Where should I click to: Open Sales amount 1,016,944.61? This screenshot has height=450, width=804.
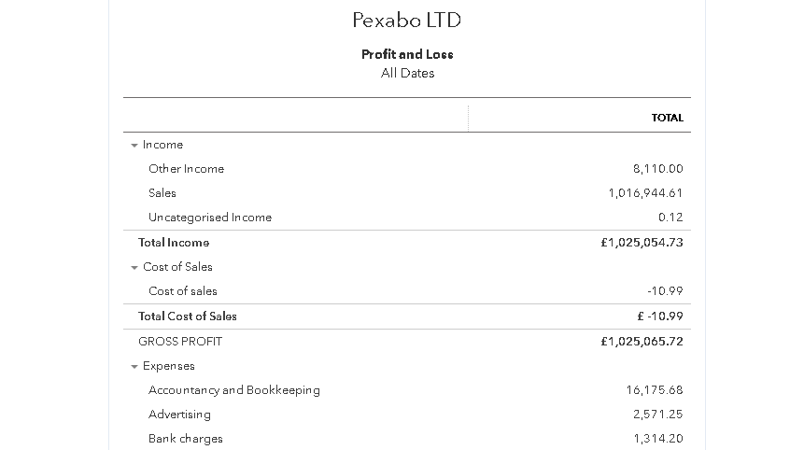[645, 193]
